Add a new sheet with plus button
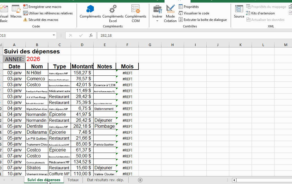The height and width of the screenshot is (184, 292). [140, 180]
